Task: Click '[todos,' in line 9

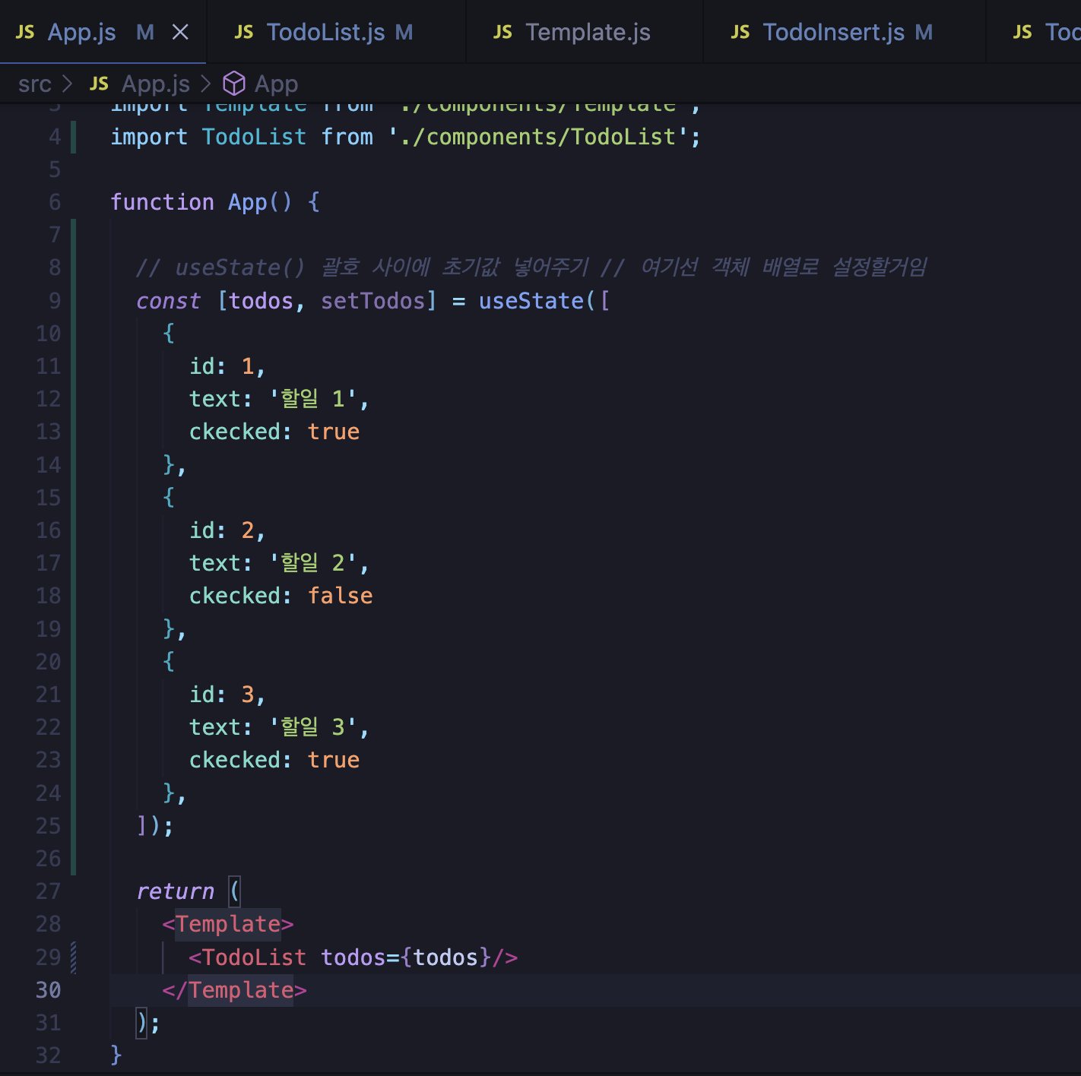Action: click(x=262, y=301)
